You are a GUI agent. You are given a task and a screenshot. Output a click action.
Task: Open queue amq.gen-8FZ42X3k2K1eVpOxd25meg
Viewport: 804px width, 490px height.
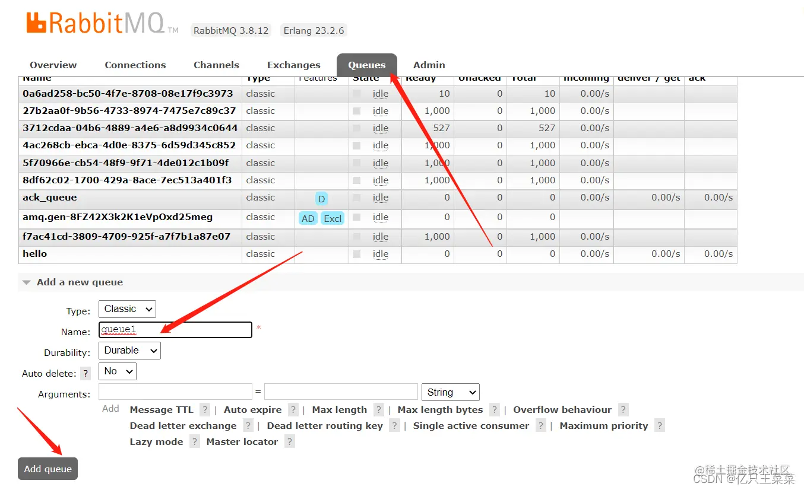point(118,217)
